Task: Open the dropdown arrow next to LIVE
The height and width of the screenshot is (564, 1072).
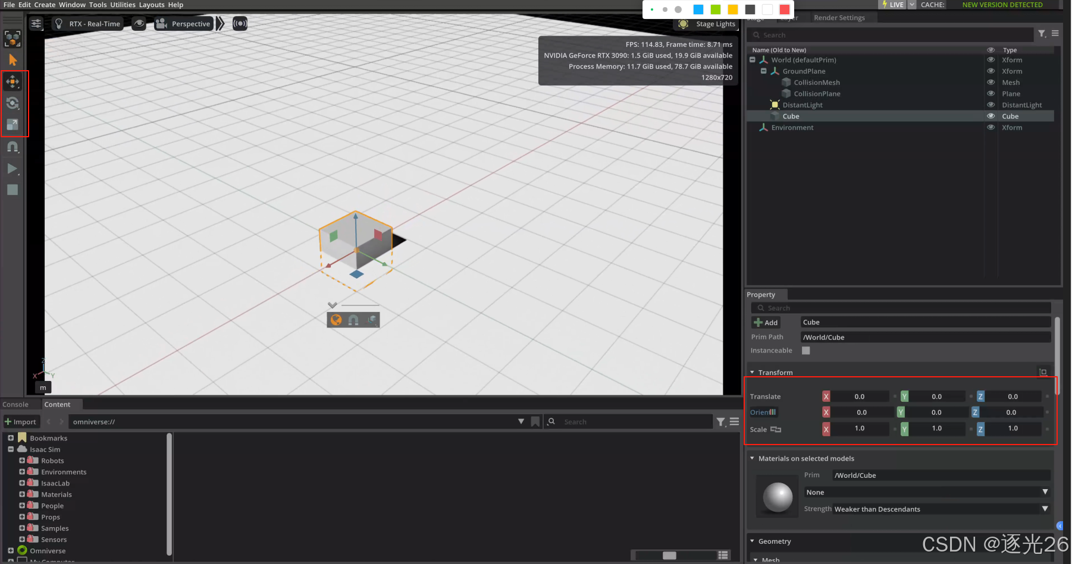Action: [x=912, y=5]
